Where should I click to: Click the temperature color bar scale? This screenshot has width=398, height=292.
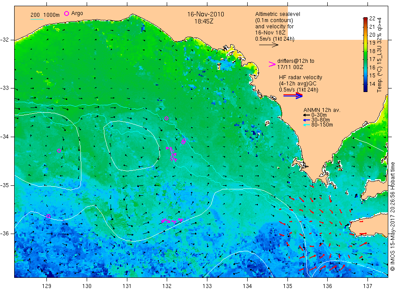(x=365, y=54)
